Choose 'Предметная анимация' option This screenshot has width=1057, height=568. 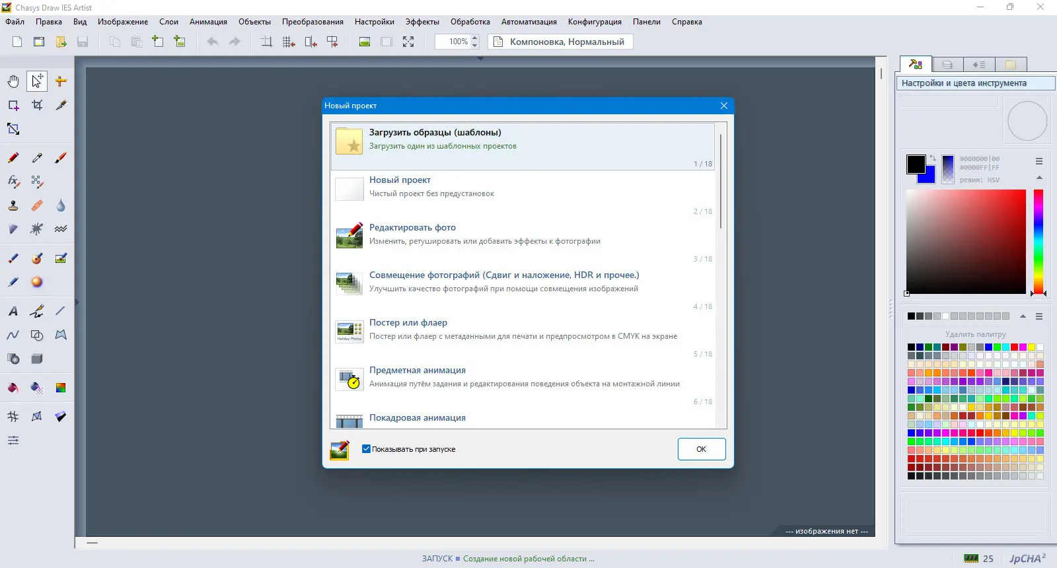coord(523,384)
